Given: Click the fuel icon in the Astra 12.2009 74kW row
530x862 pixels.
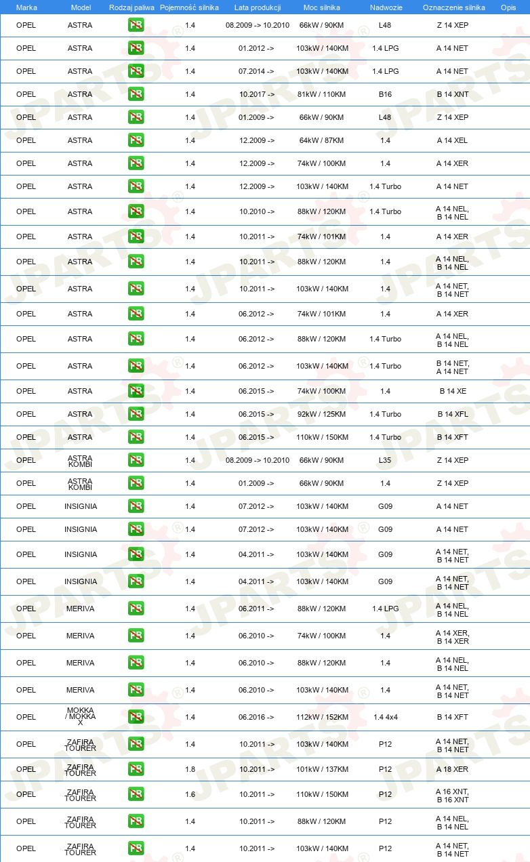Looking at the screenshot, I should pos(136,163).
